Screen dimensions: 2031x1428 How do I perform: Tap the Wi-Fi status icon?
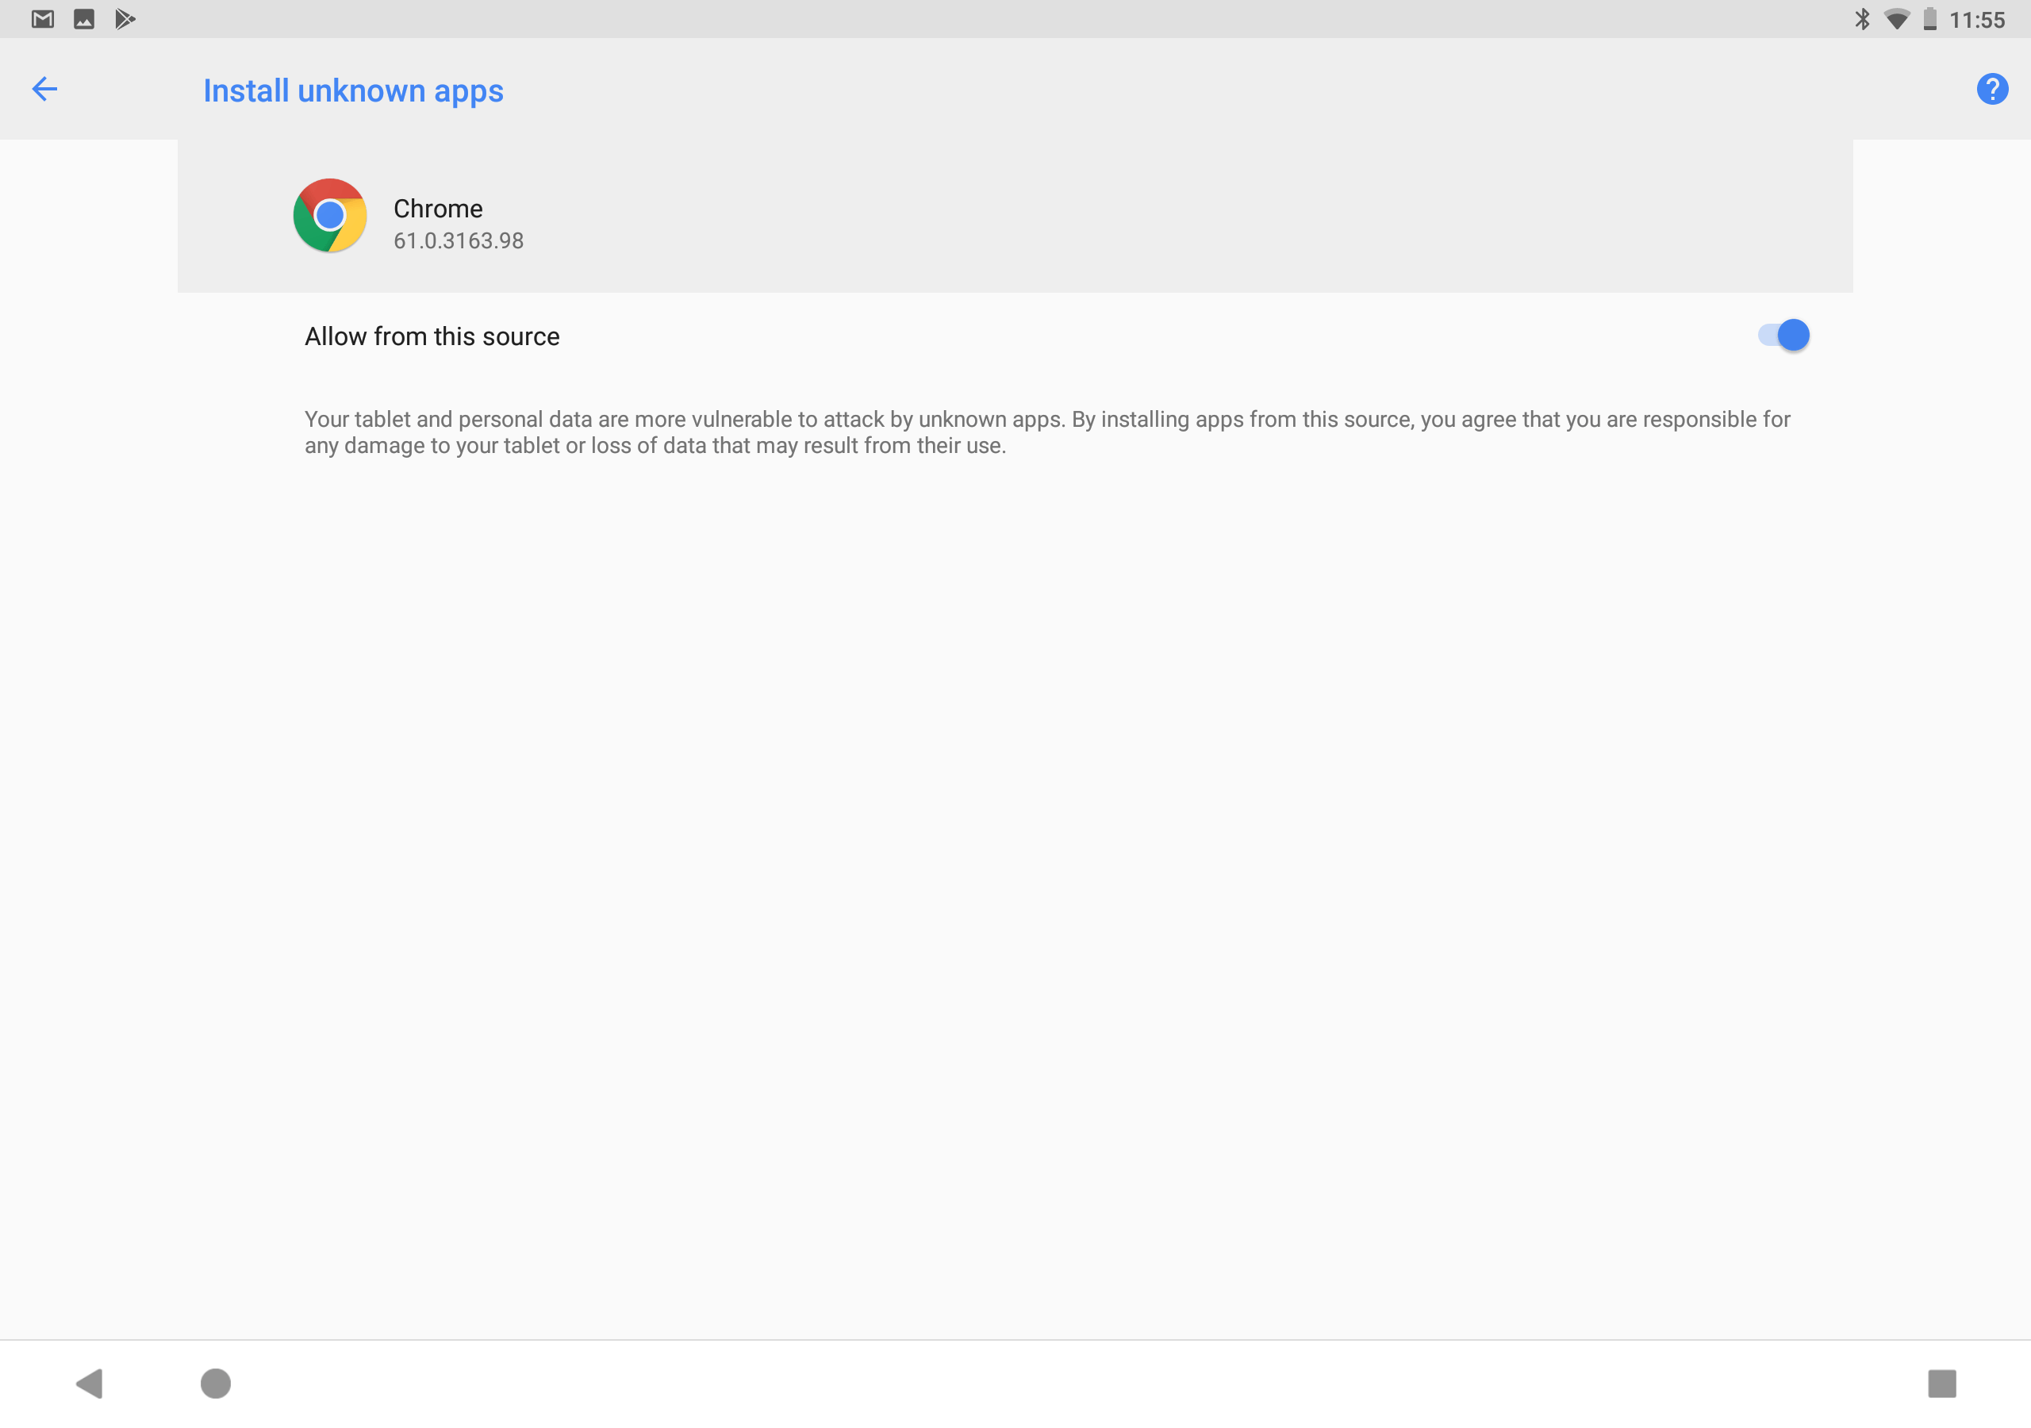click(x=1895, y=18)
